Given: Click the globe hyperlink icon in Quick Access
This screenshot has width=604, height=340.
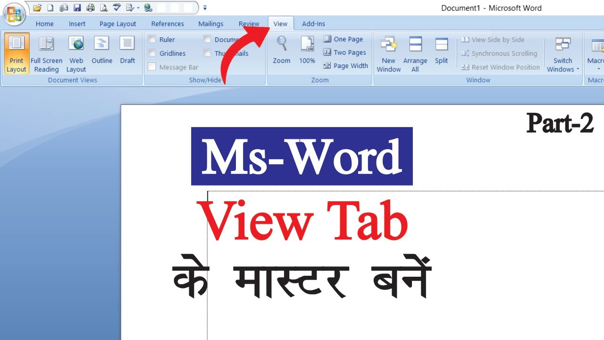Looking at the screenshot, I should coord(148,8).
